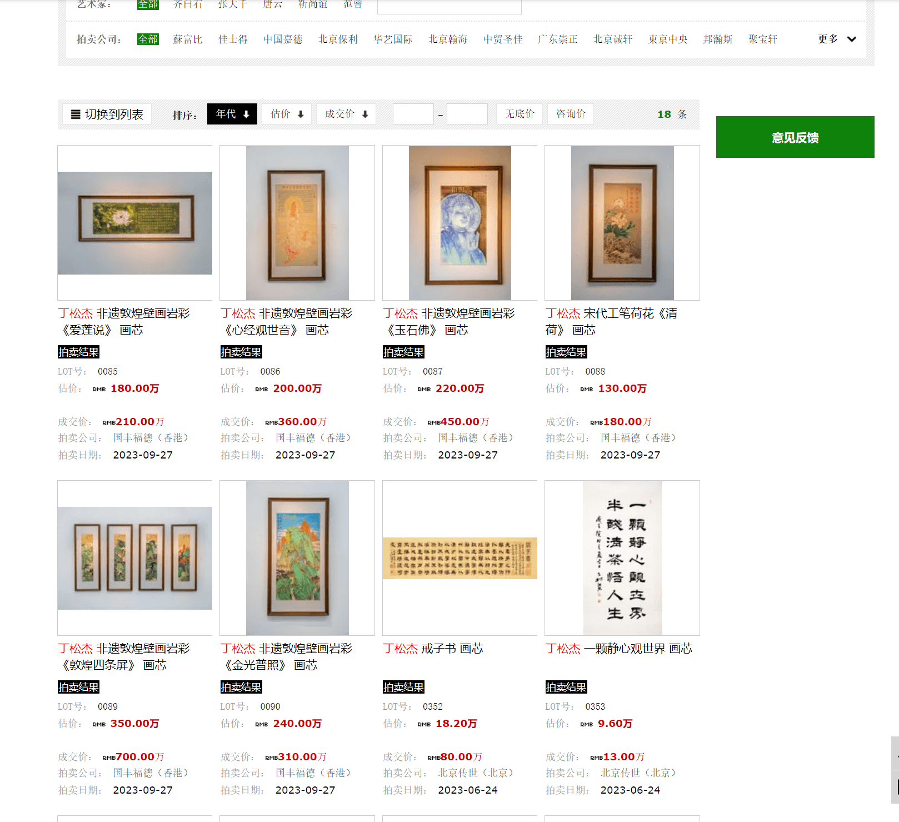Open 敦煌四条屏 four-panel thumbnail
Image resolution: width=899 pixels, height=822 pixels.
pos(135,558)
